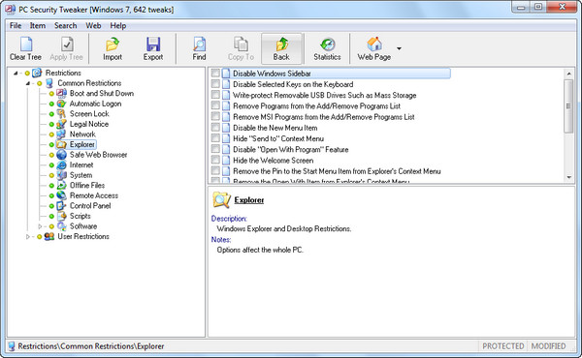Click the Automatic Logon icon
Viewport: 582px width, 358px height.
tap(61, 104)
